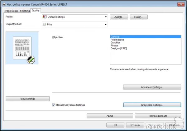Toggle Manual Grayscale Settings checkbox
187x131 pixels.
[54, 105]
